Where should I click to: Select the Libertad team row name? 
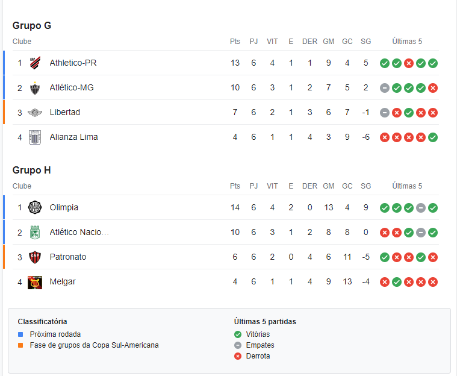click(64, 112)
